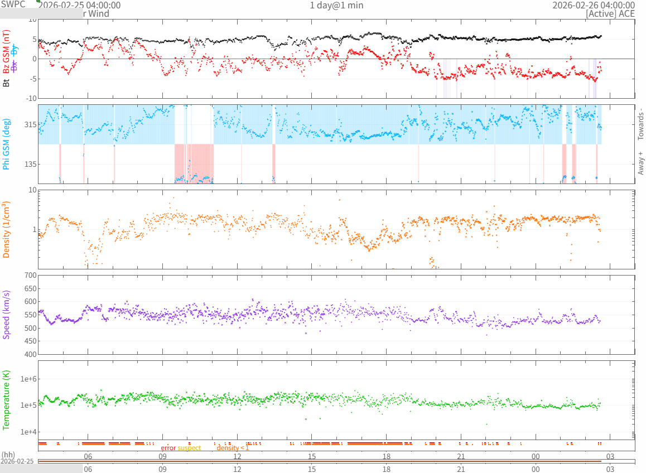Click the start date 2026-02-25 04:00:00
This screenshot has width=646, height=473.
point(79,5)
